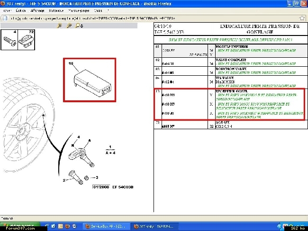Bookmark this page with the star icon
Screen dimensions: 308x231
tap(302, 18)
